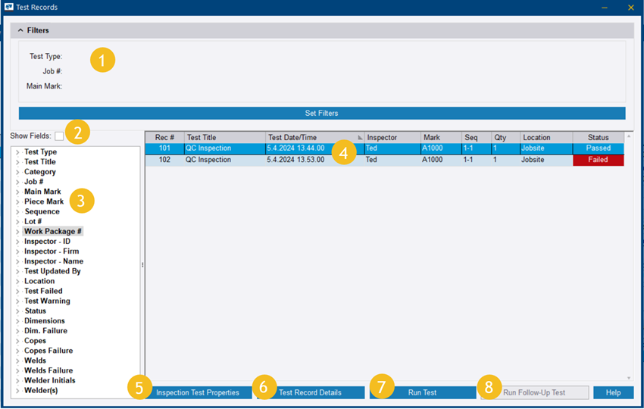644x409 pixels.
Task: Enable the Show Fields checkbox
Action: (59, 136)
